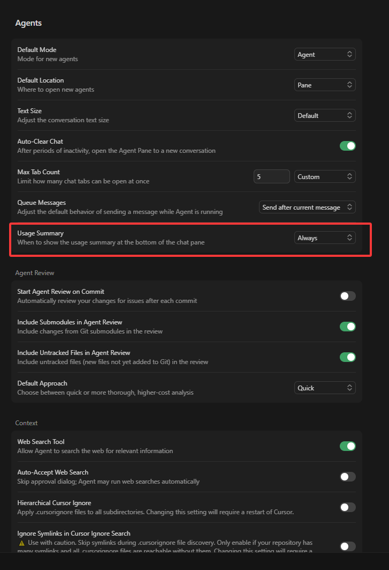
Task: Turn on Hierarchical Cursor Ignore
Action: tap(348, 507)
